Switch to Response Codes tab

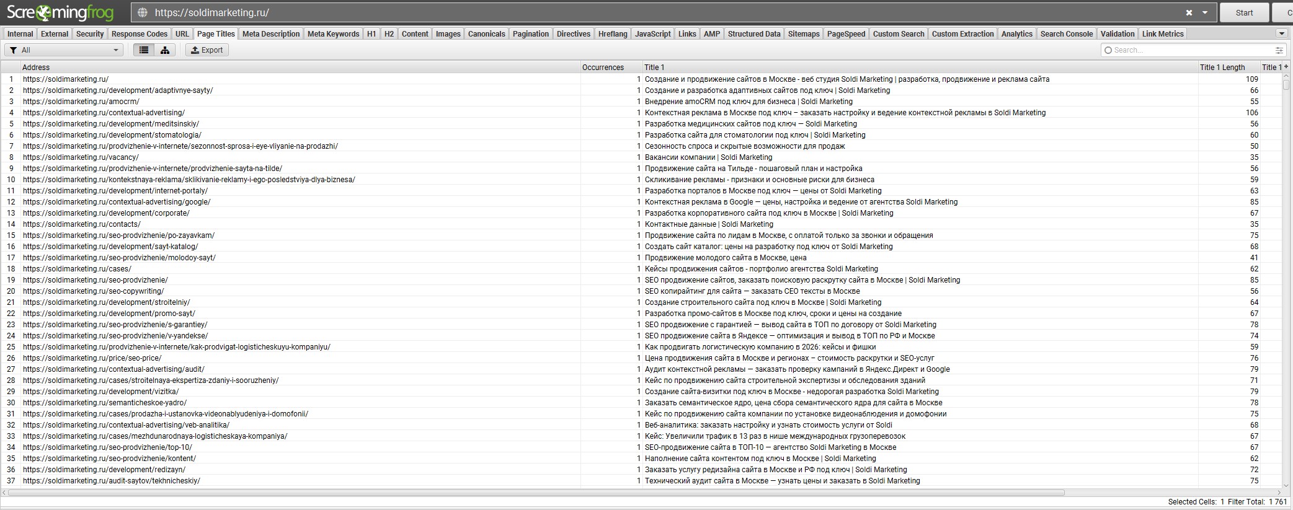[x=140, y=34]
